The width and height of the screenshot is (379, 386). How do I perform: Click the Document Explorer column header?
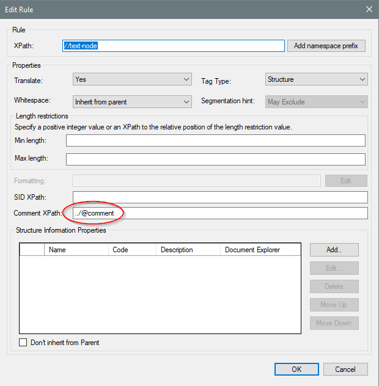click(260, 250)
